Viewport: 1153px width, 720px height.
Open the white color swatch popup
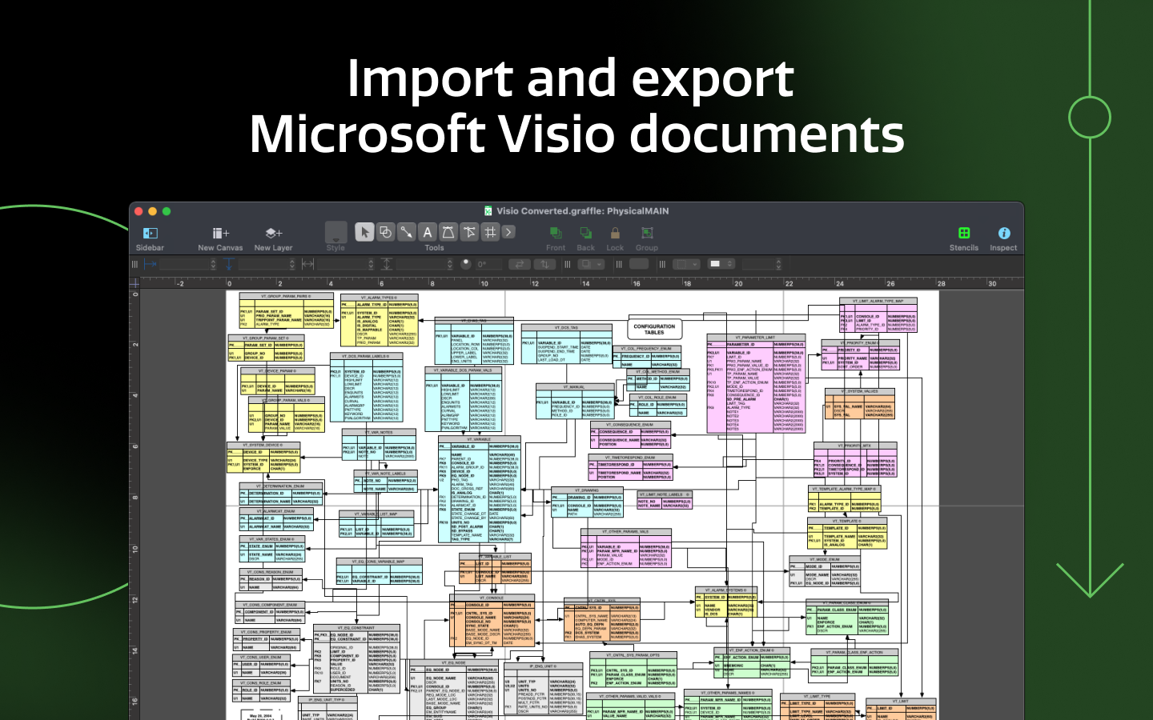coord(720,264)
